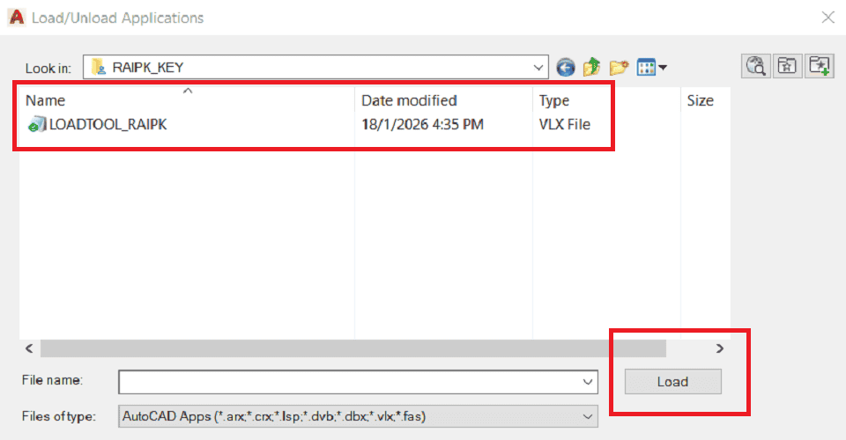Open the Views menu icon
The image size is (846, 440).
(x=651, y=67)
